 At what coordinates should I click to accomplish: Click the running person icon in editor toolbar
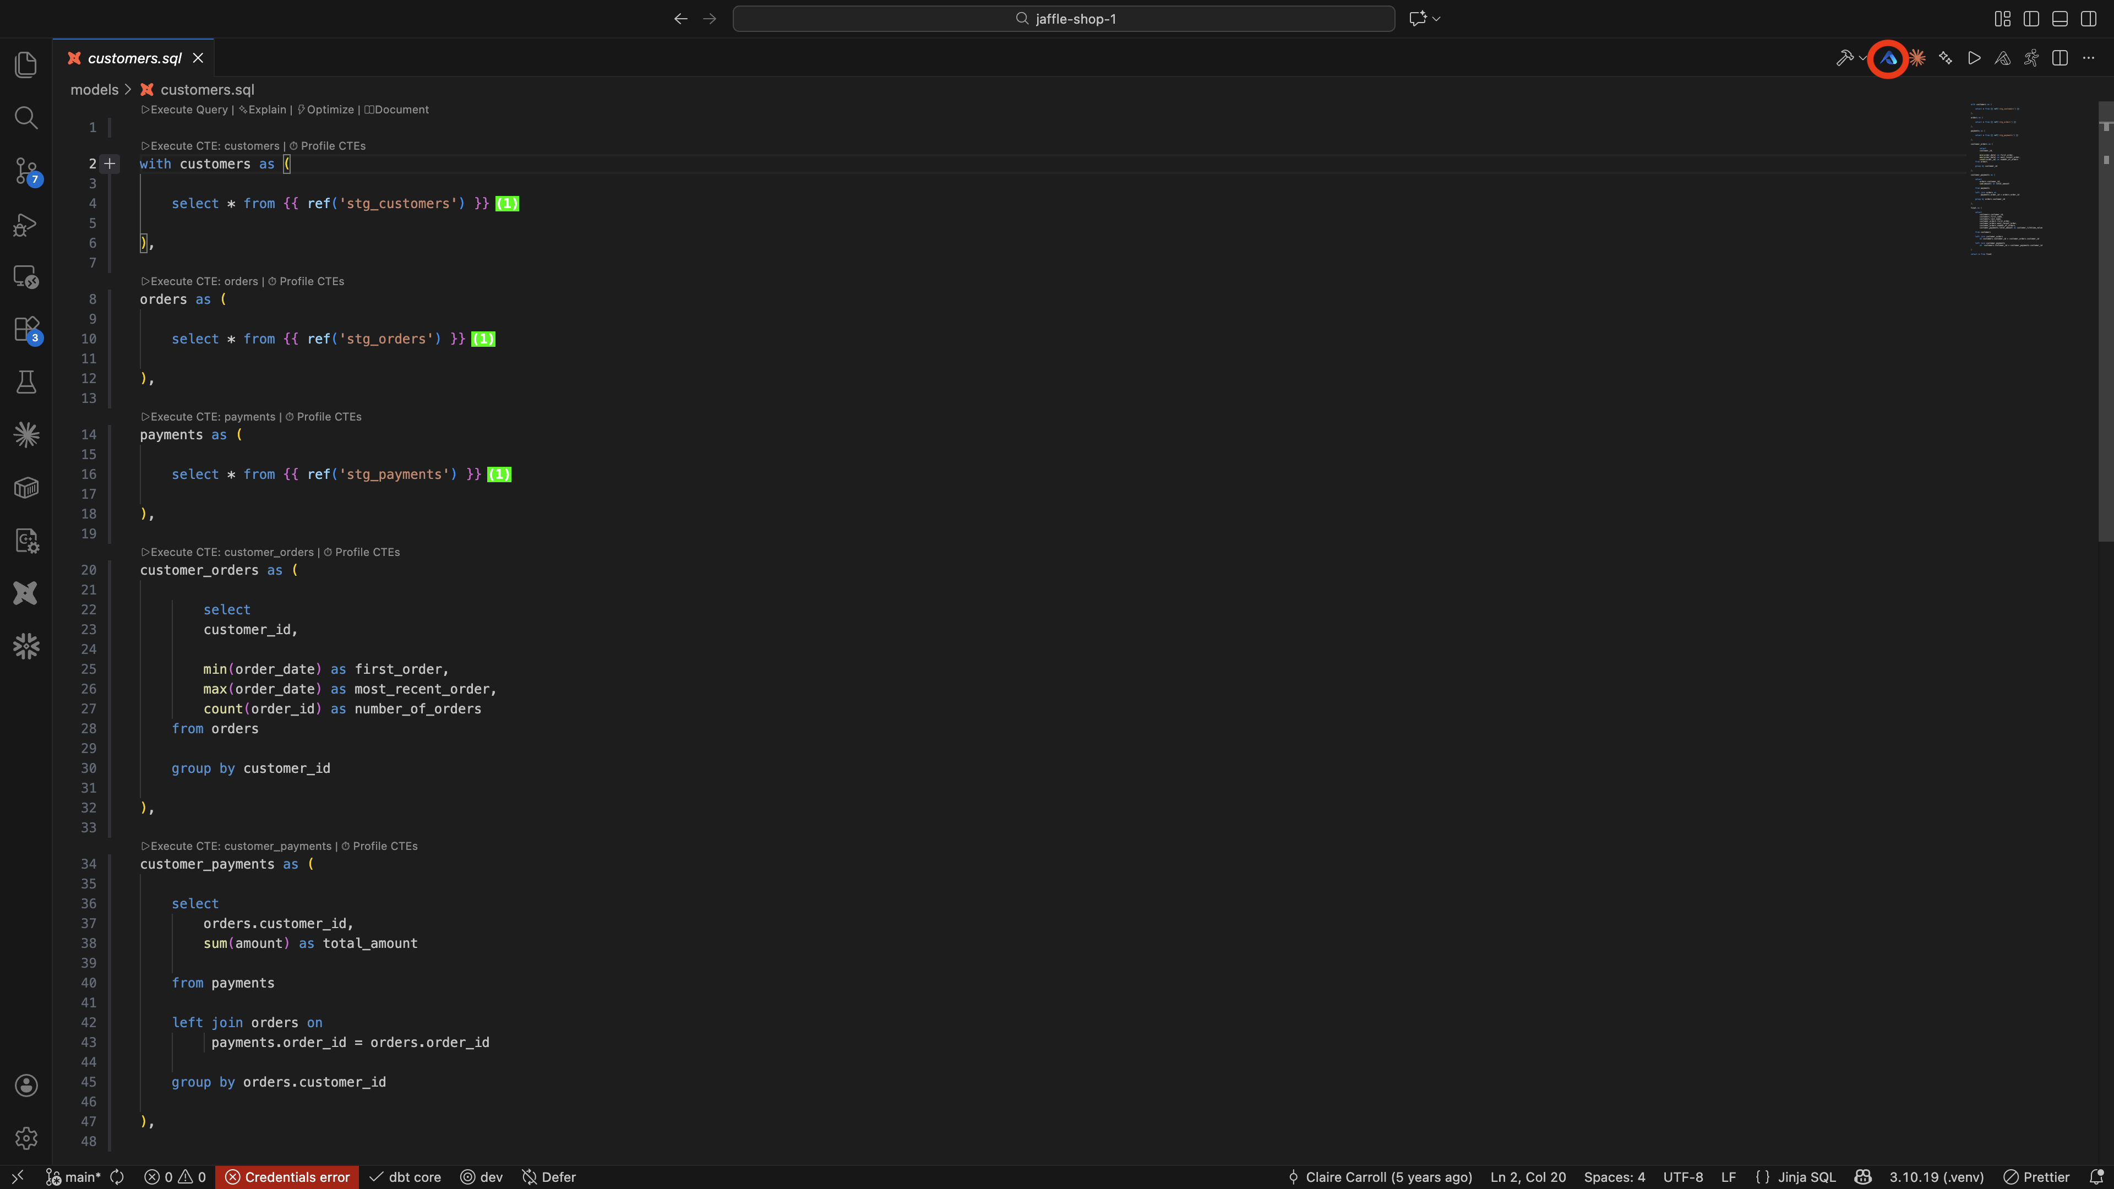tap(2031, 58)
